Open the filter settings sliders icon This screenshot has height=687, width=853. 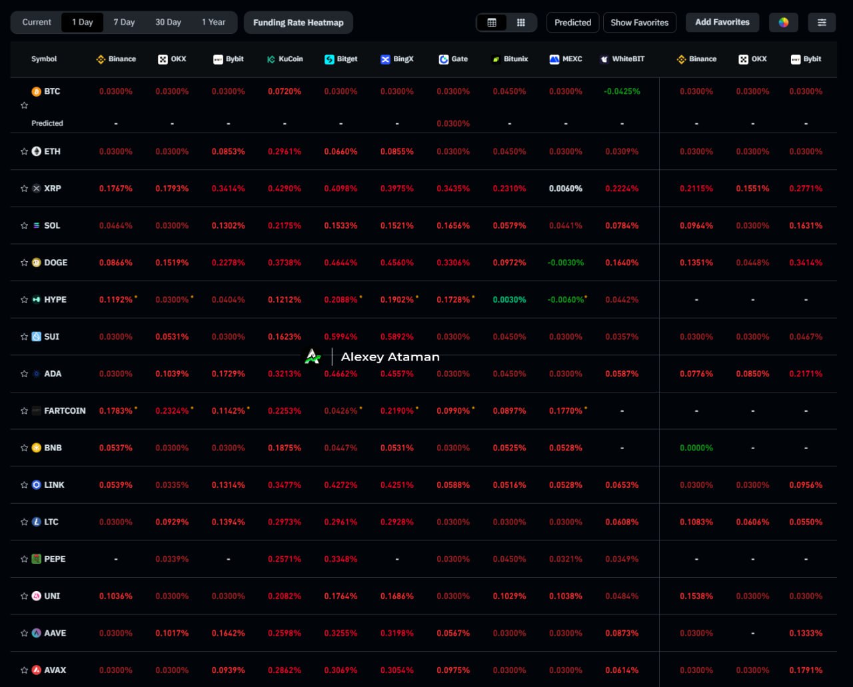coord(822,23)
